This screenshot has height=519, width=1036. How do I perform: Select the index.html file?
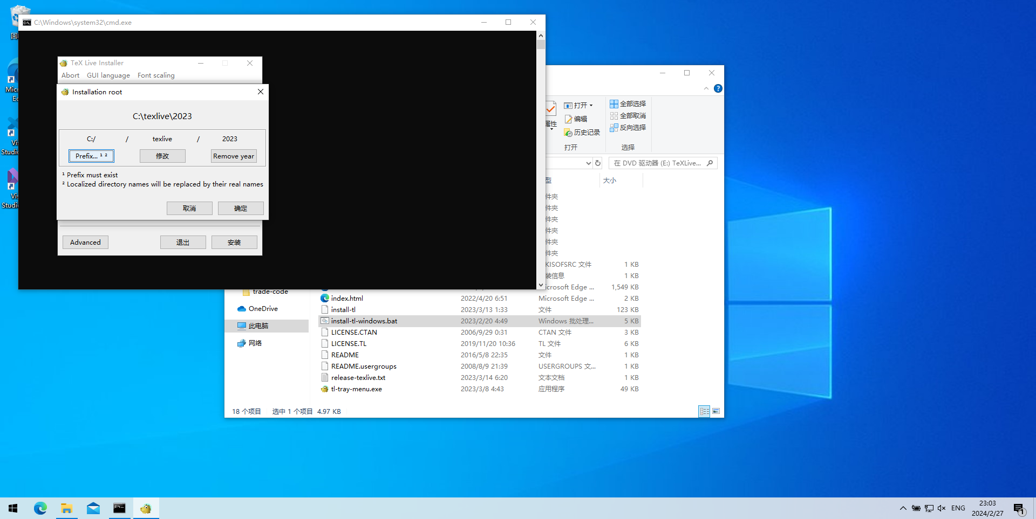(347, 298)
